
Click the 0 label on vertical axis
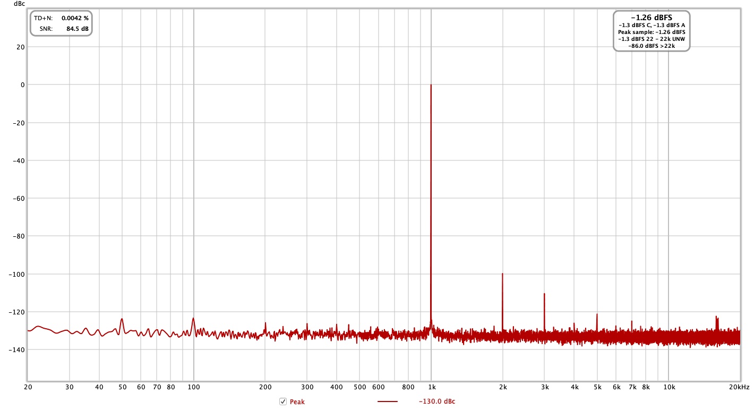23,84
